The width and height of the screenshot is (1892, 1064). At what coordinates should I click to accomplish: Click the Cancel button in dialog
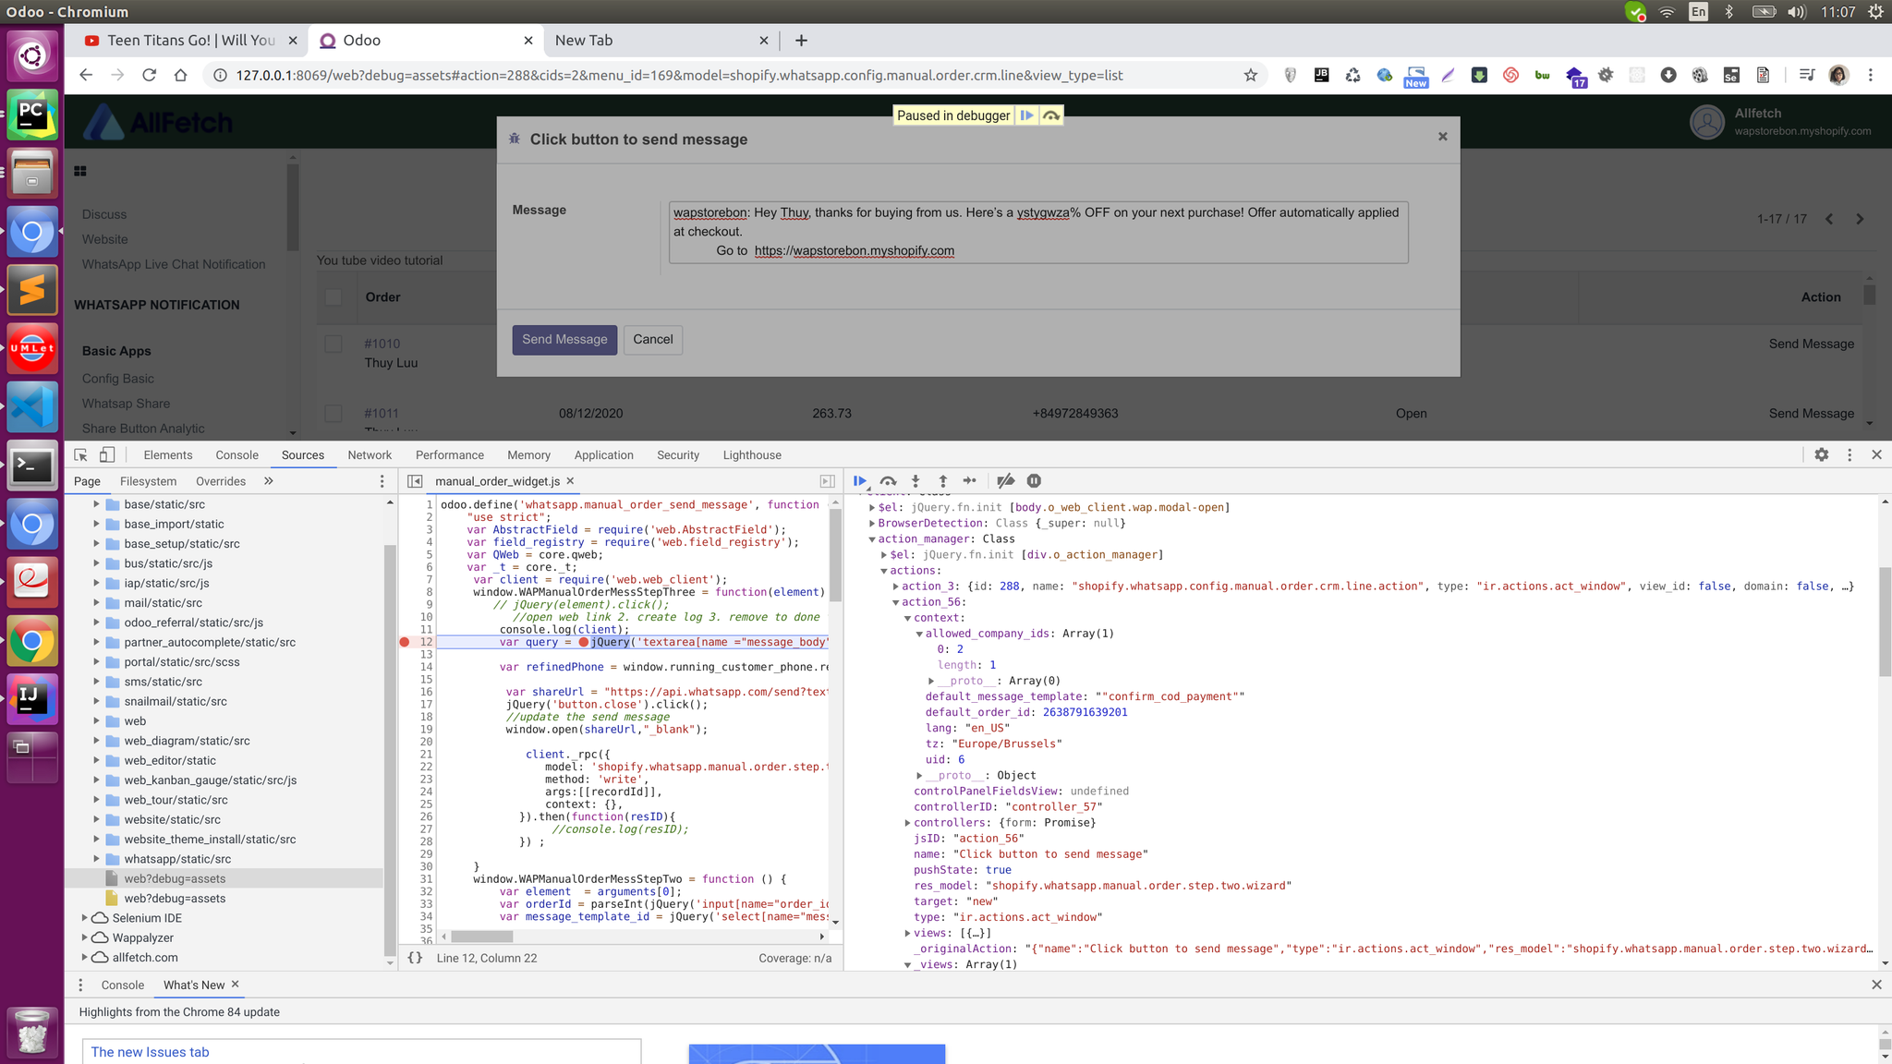[652, 340]
